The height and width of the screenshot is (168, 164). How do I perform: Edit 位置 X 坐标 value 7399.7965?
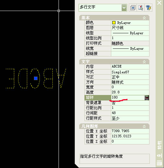(x=130, y=131)
